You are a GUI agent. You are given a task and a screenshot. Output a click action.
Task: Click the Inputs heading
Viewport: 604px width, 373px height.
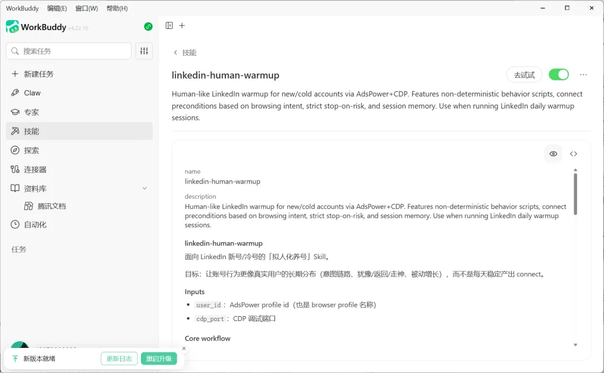pos(195,292)
